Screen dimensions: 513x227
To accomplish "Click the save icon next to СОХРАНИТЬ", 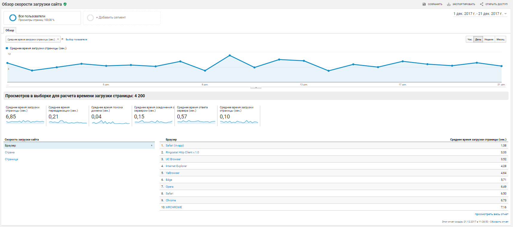I will click(x=424, y=4).
